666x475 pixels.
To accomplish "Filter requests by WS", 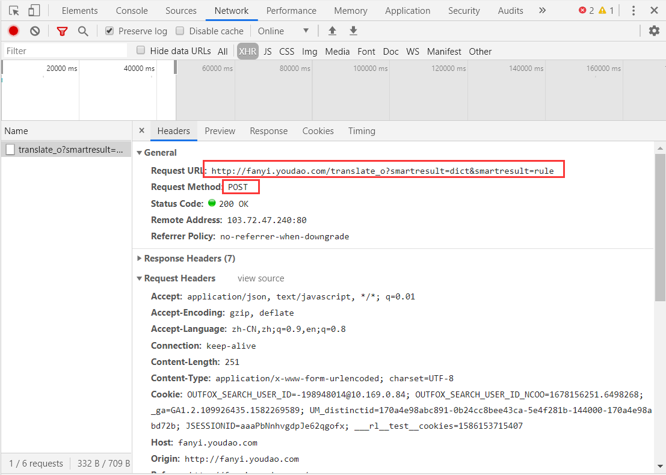I will (413, 51).
